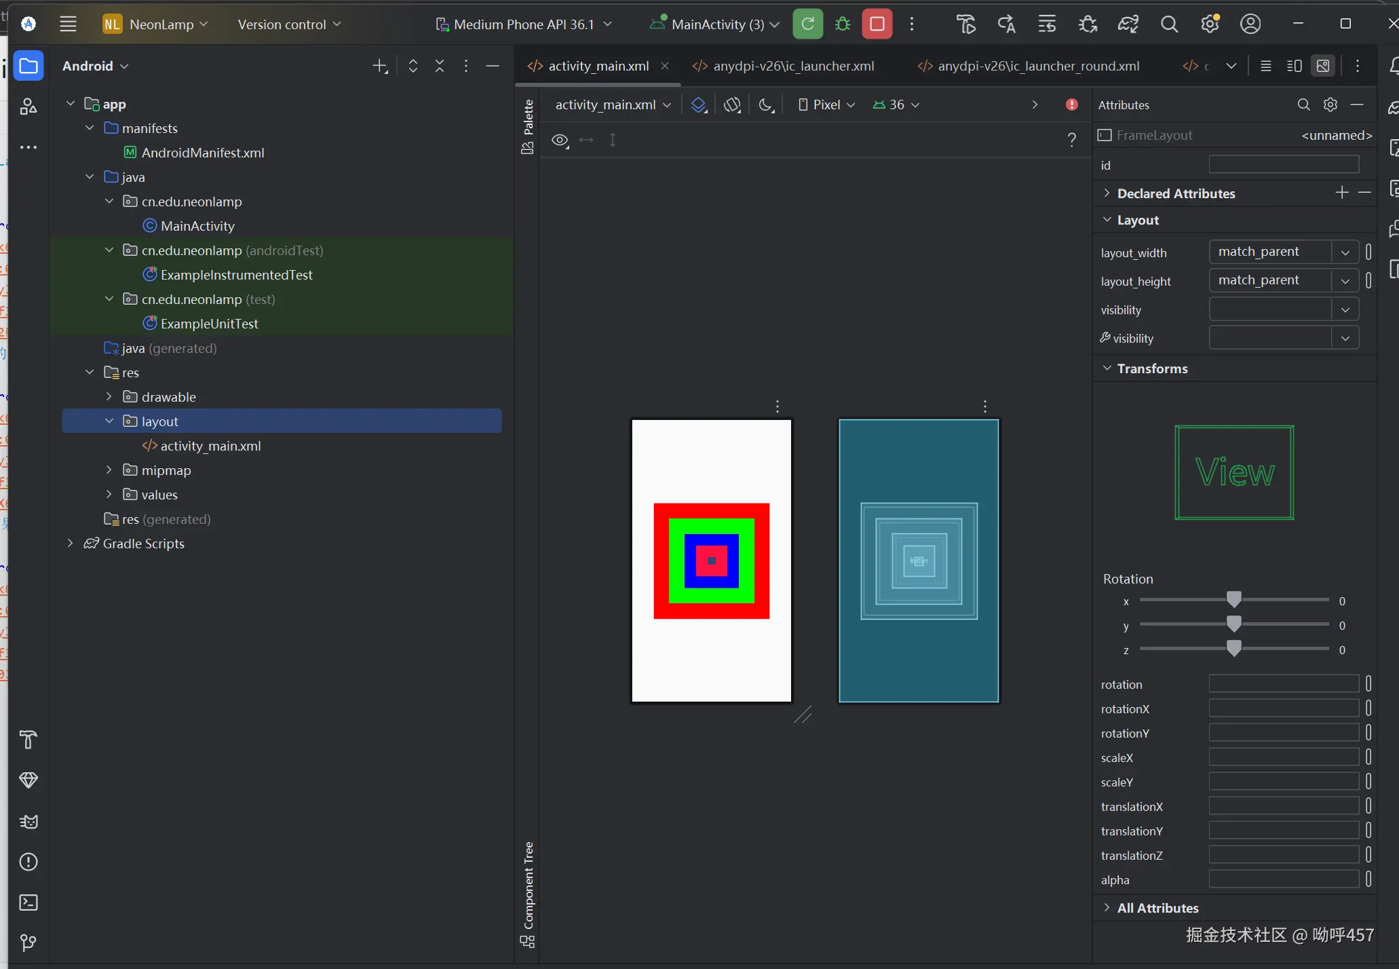1399x969 pixels.
Task: Click Rotation x slider handle
Action: [x=1233, y=600]
